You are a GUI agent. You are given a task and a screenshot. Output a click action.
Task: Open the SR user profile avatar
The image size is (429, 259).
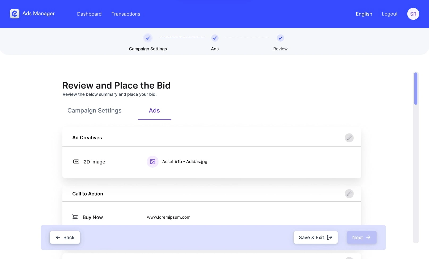coord(413,14)
